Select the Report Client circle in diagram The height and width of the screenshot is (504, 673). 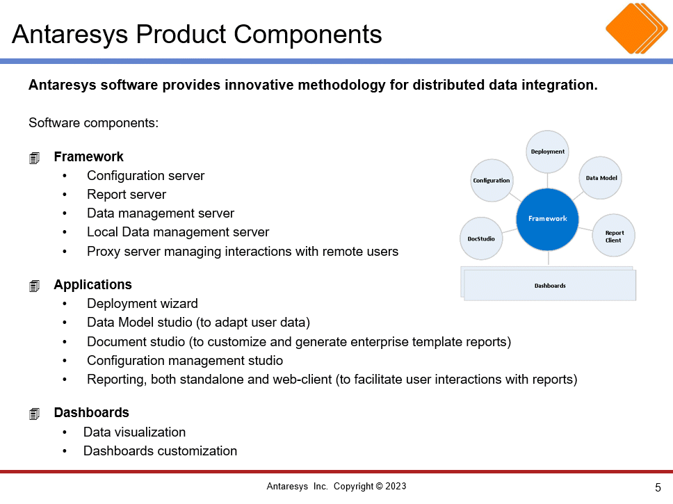[x=614, y=235]
